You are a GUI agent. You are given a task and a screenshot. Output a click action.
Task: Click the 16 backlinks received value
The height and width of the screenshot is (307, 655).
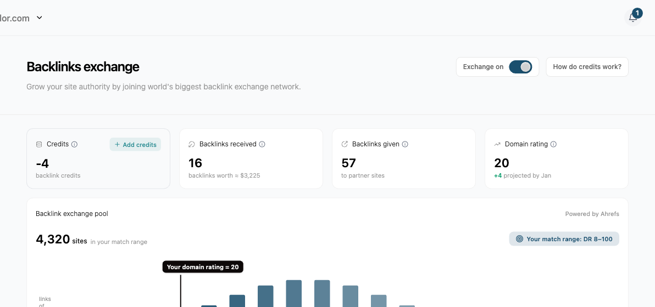[196, 163]
